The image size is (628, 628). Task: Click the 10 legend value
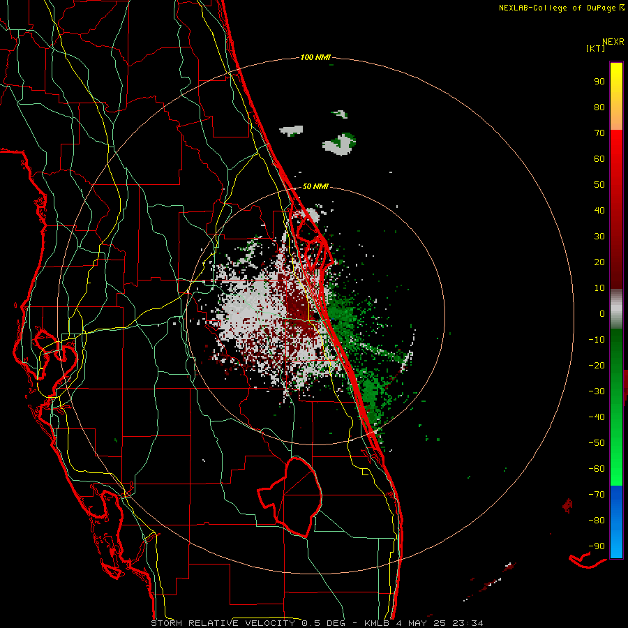click(x=599, y=288)
